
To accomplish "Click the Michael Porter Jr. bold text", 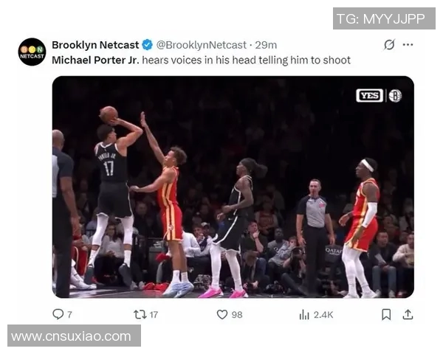I will click(x=95, y=60).
